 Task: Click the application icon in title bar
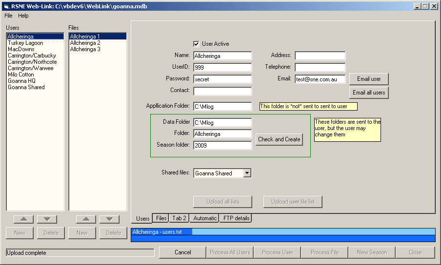click(6, 6)
